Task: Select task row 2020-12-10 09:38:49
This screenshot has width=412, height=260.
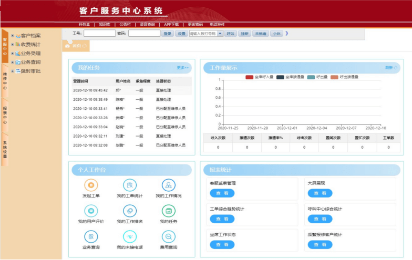Action: (x=131, y=100)
